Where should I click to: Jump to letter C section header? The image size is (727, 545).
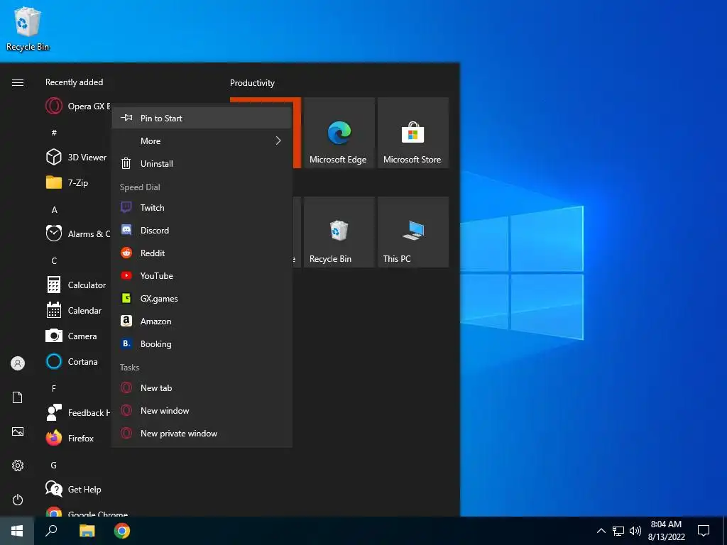(x=54, y=261)
